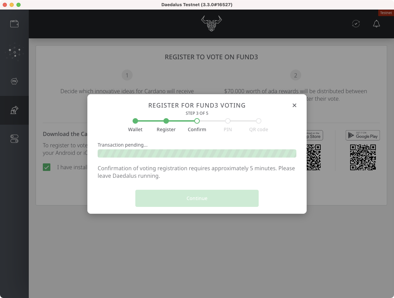
Task: Click the Continue button
Action: pyautogui.click(x=197, y=198)
